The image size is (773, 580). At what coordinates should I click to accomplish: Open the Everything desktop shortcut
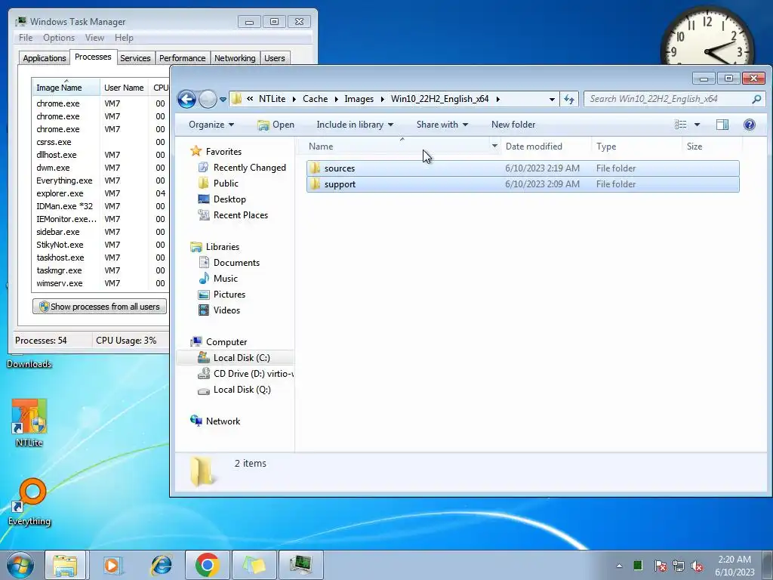pos(29,502)
